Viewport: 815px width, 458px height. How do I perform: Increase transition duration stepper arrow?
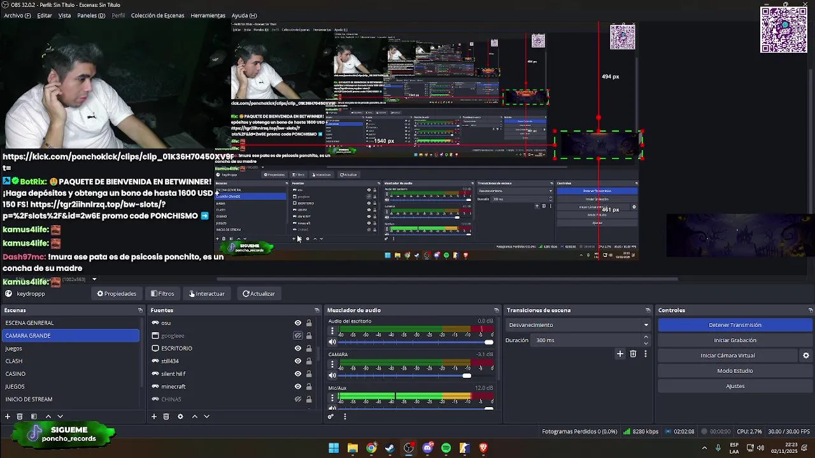pyautogui.click(x=646, y=337)
